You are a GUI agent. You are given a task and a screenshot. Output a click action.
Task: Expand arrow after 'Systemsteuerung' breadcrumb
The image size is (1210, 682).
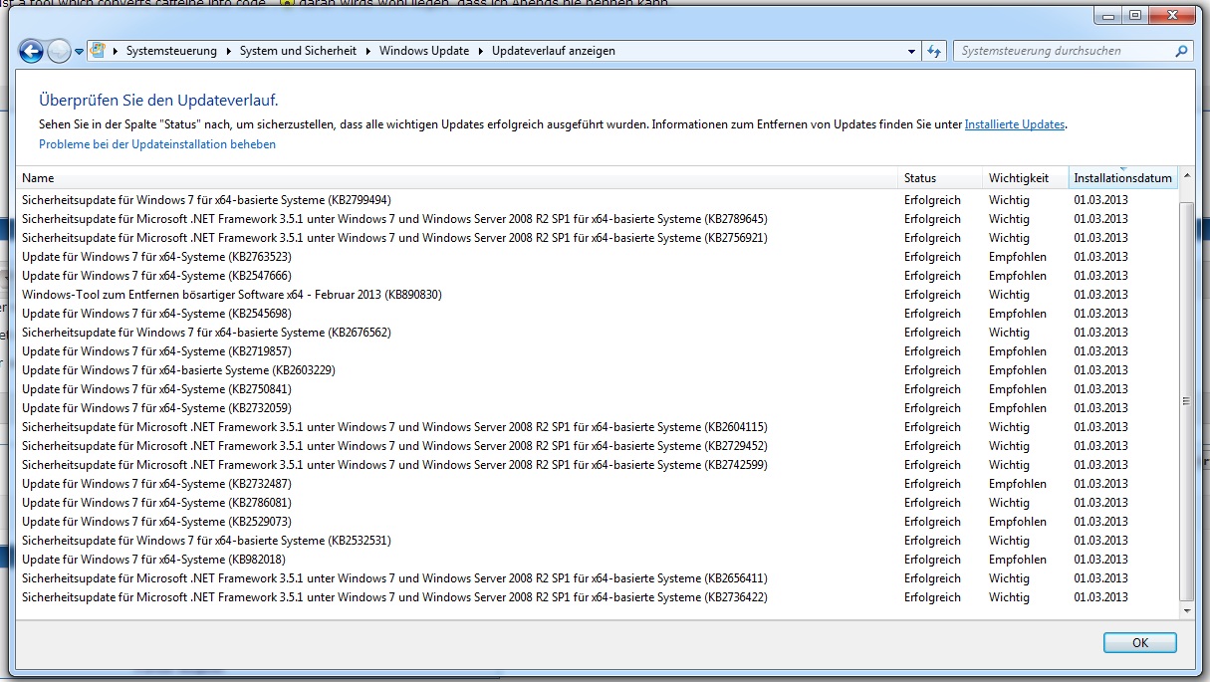point(228,51)
